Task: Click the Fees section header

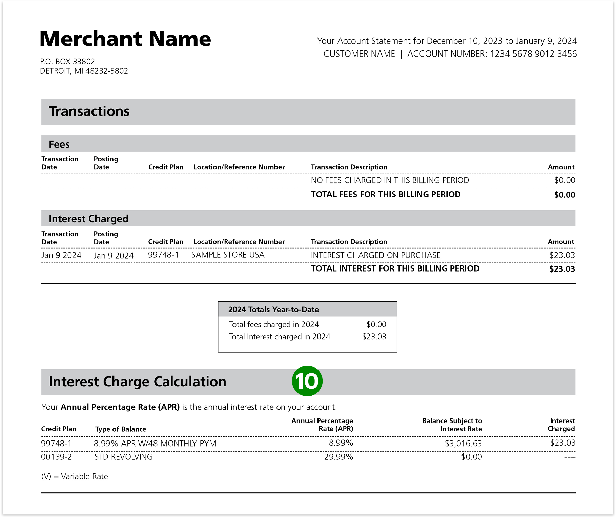Action: [x=308, y=144]
